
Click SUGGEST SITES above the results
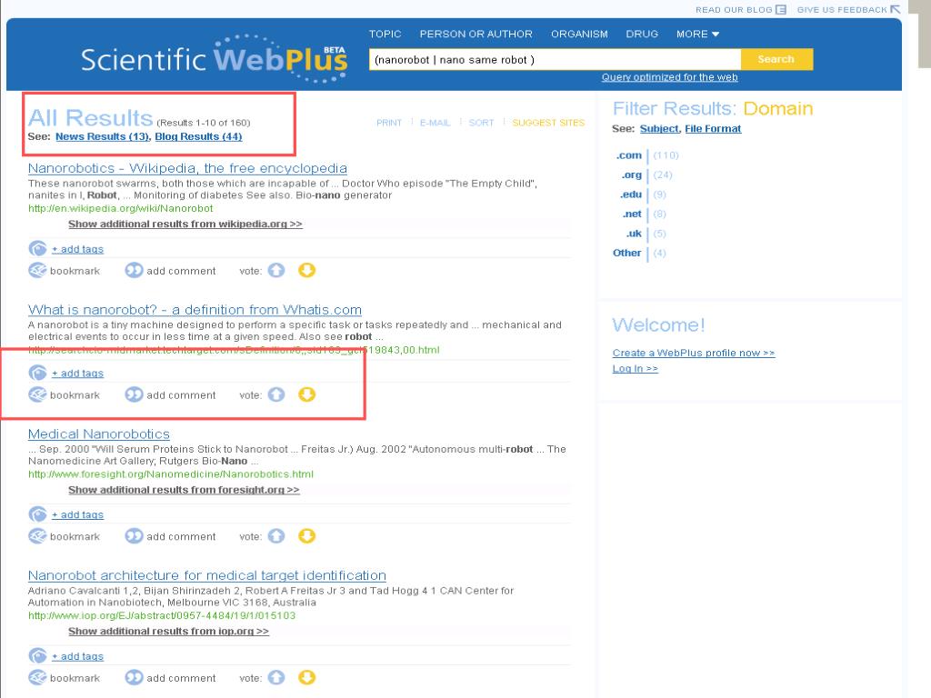coord(548,123)
